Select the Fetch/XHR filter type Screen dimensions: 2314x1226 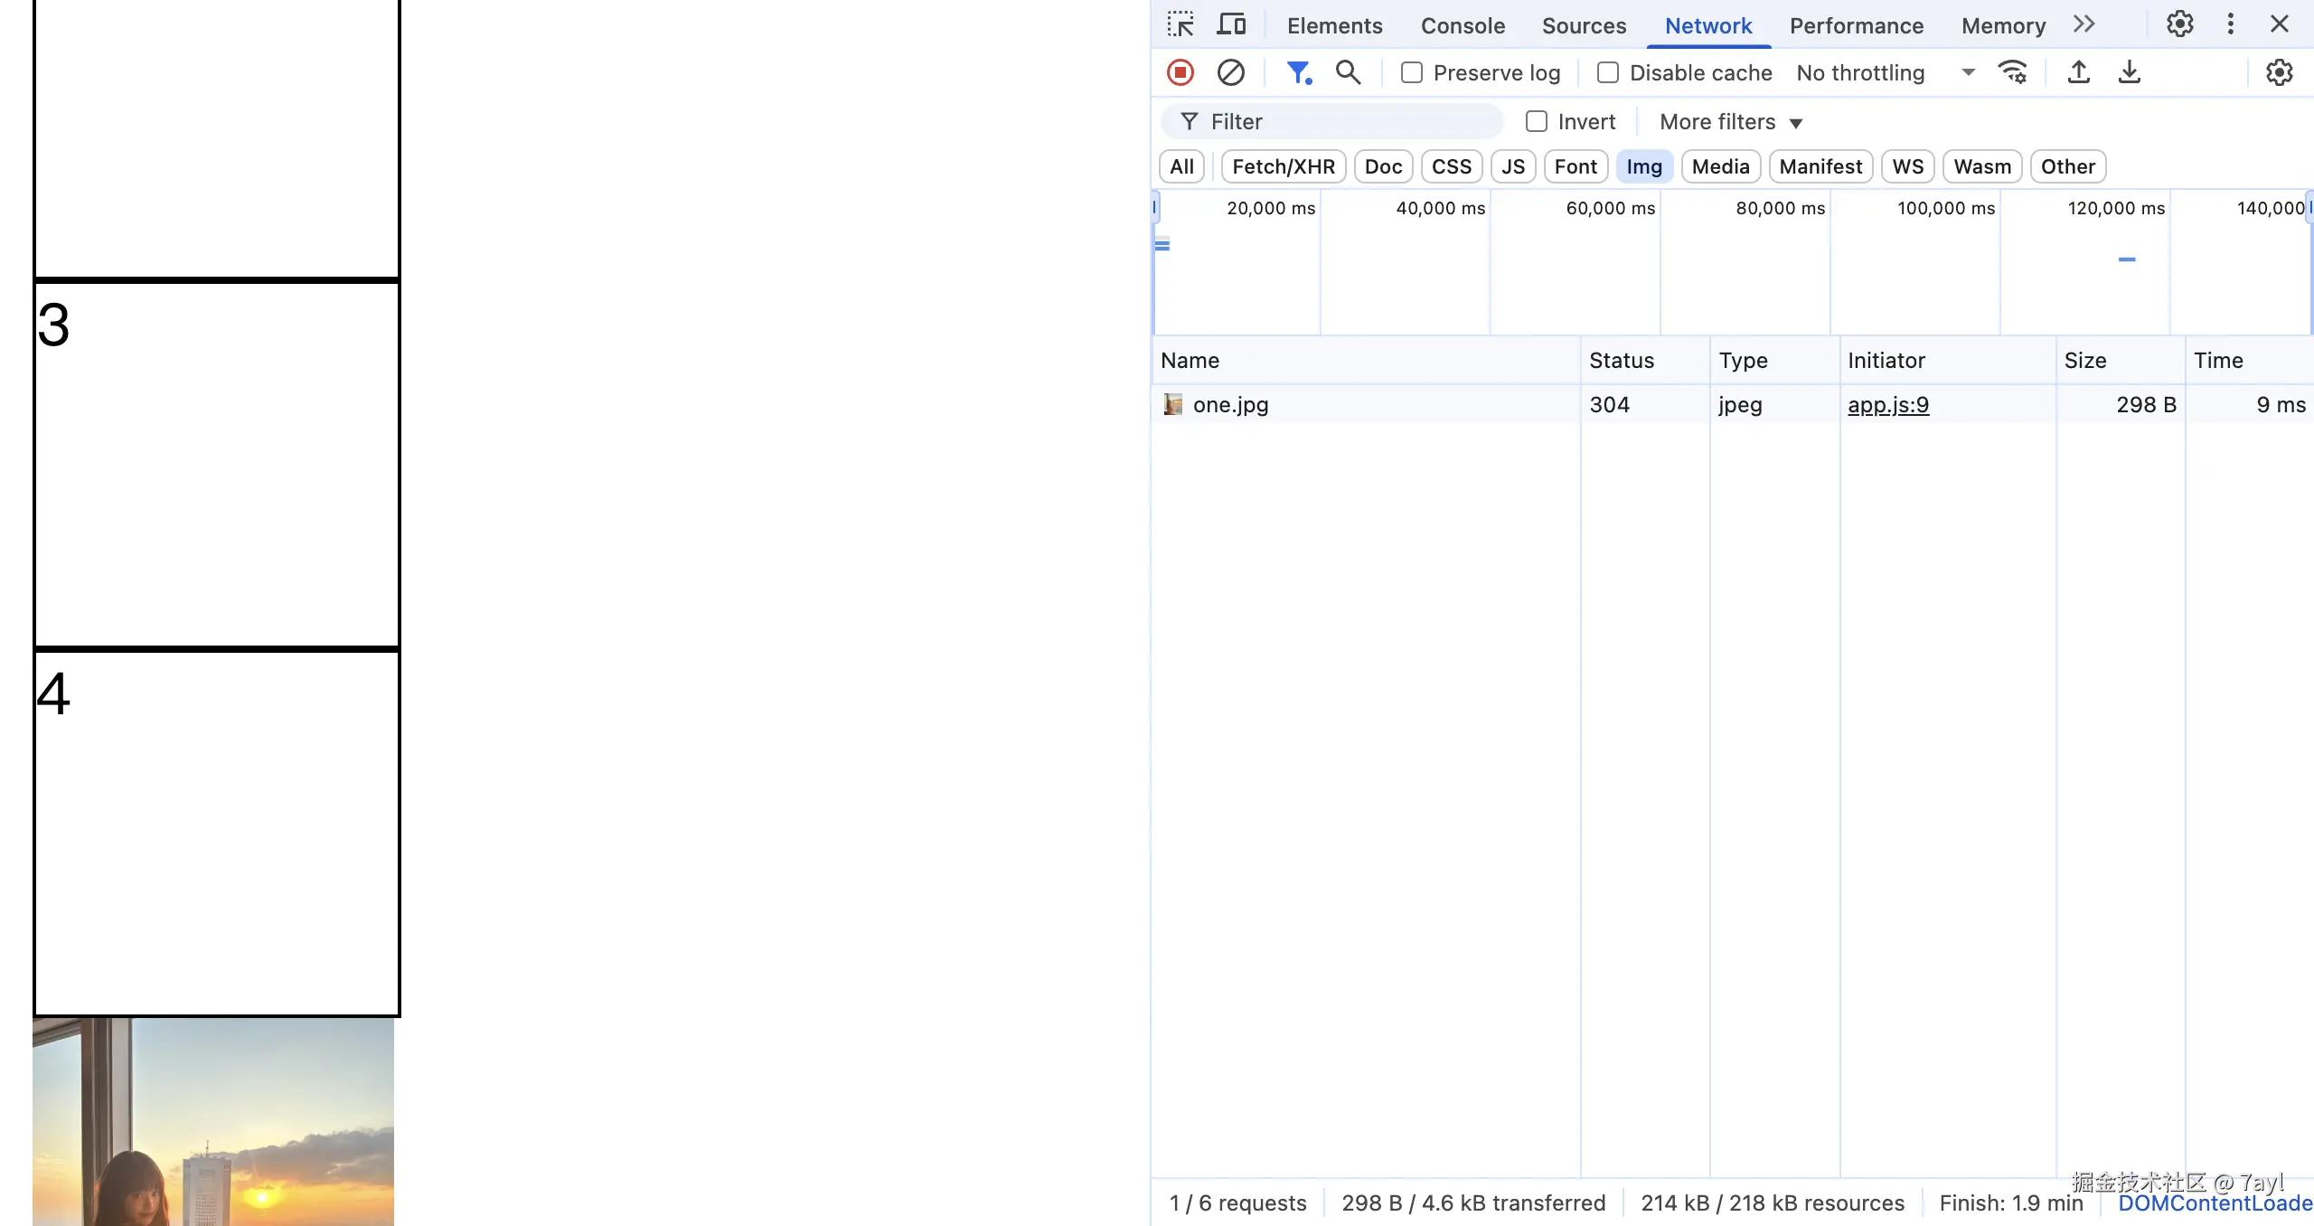1283,166
